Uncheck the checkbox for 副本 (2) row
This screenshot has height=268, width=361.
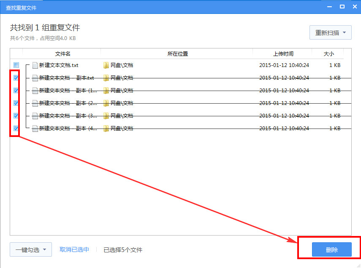[x=16, y=103]
